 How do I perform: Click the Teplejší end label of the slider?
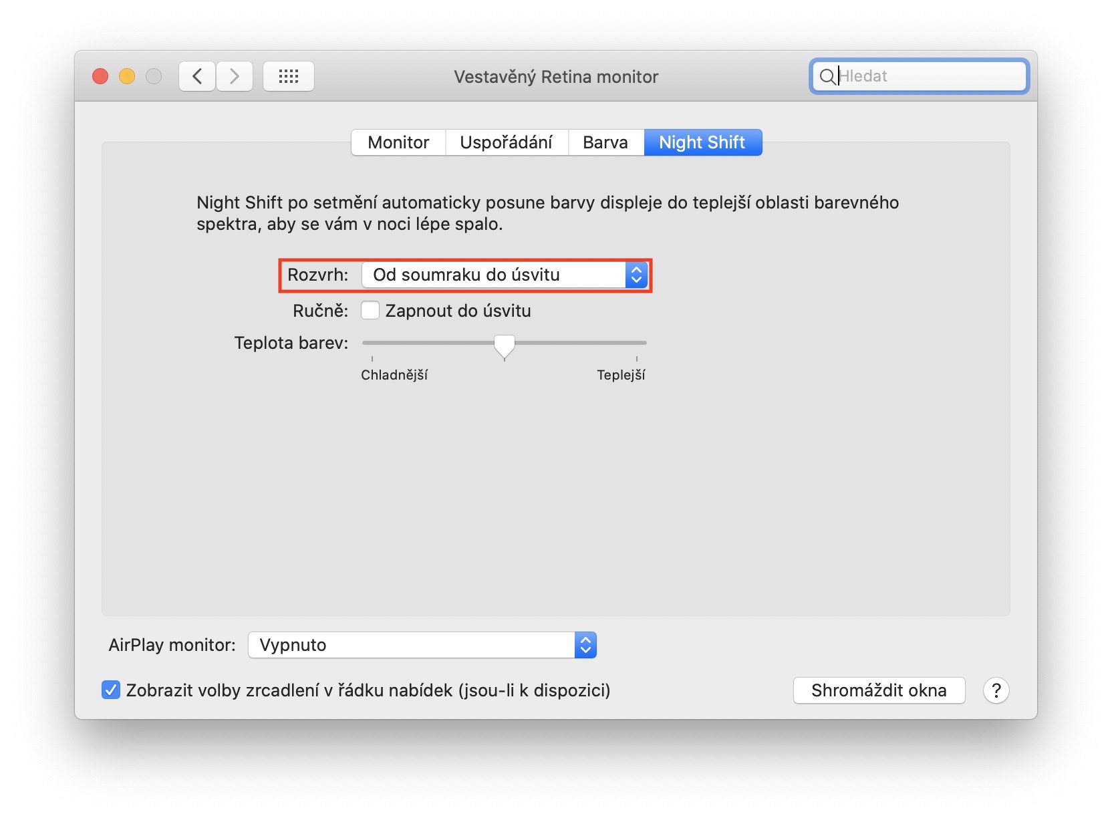pos(621,375)
